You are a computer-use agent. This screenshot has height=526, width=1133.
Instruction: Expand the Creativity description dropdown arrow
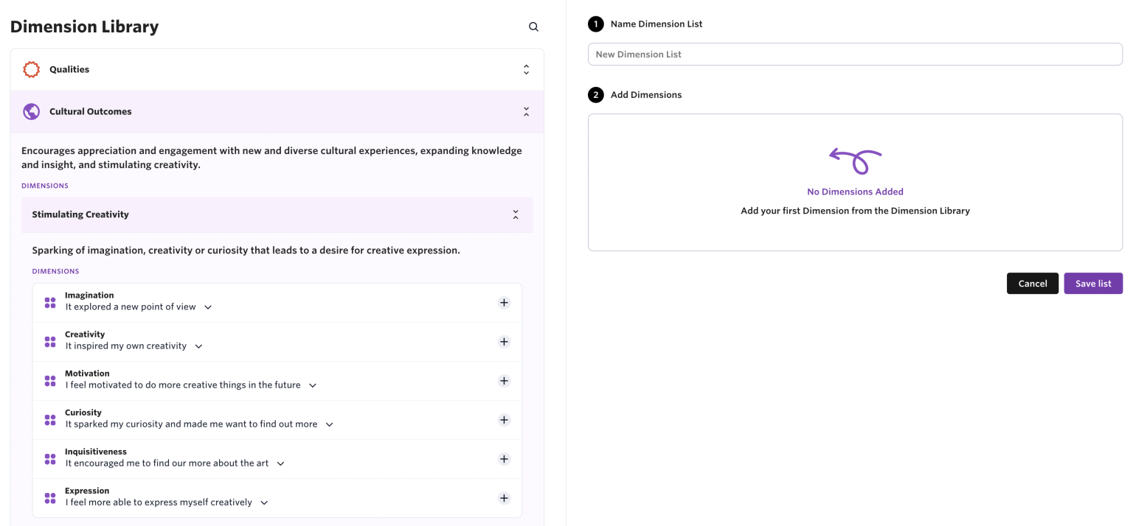coord(198,345)
